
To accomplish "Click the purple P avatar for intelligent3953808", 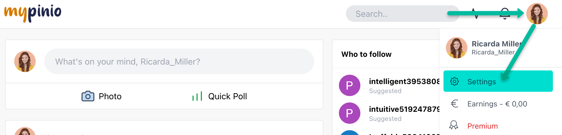I will click(x=350, y=85).
